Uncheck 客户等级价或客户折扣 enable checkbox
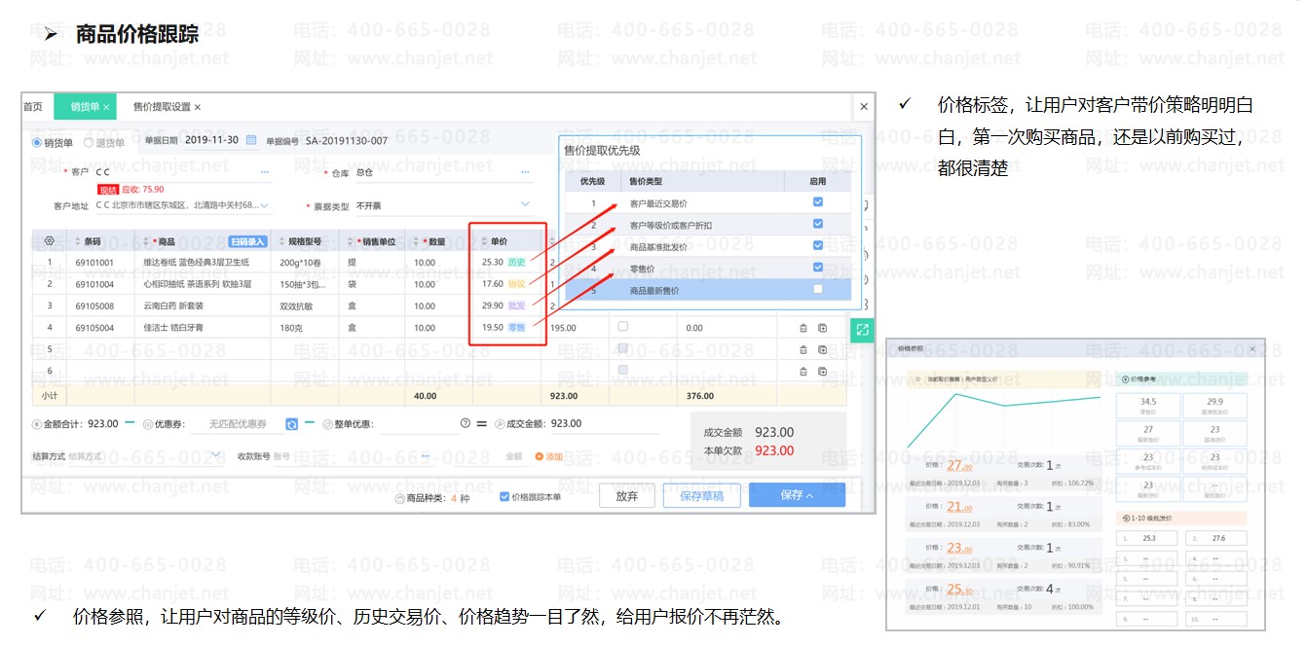 pyautogui.click(x=818, y=224)
